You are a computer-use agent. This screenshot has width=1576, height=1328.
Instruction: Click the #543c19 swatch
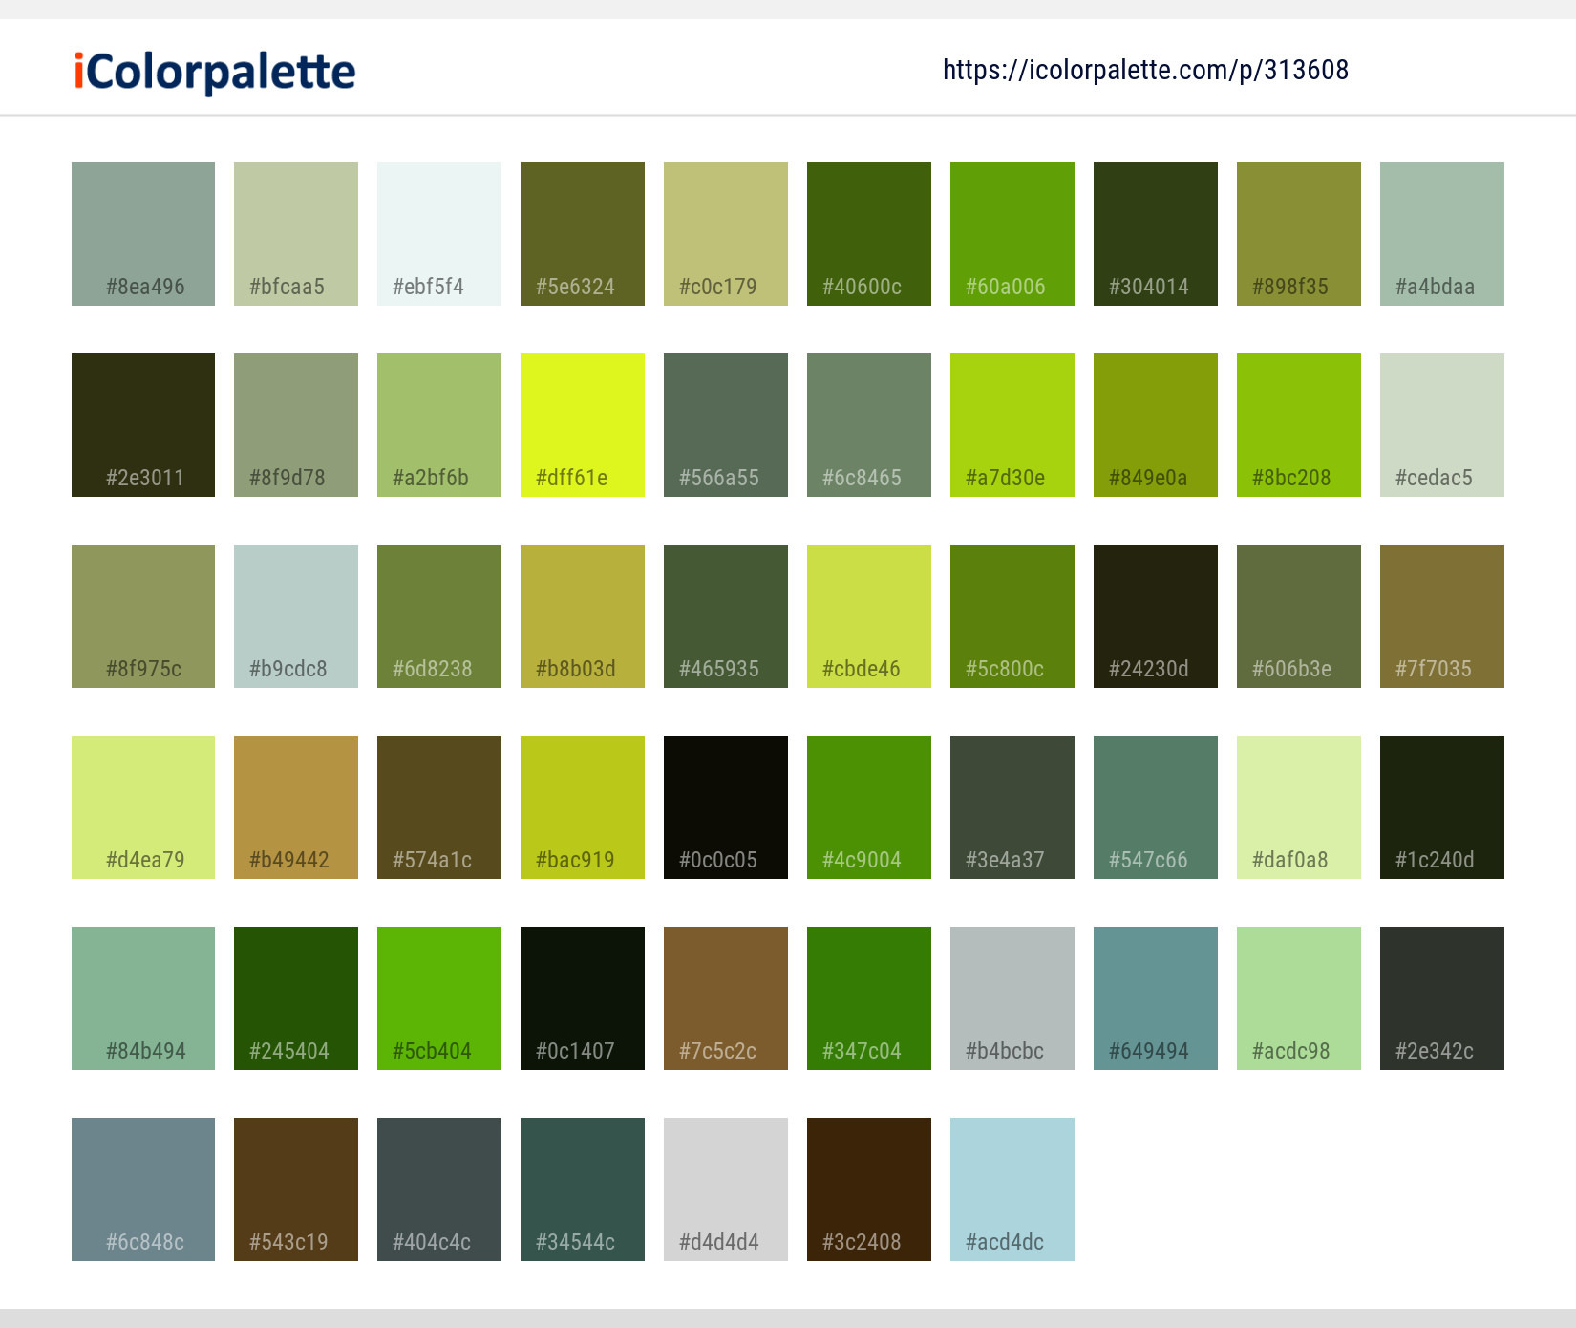(296, 1189)
